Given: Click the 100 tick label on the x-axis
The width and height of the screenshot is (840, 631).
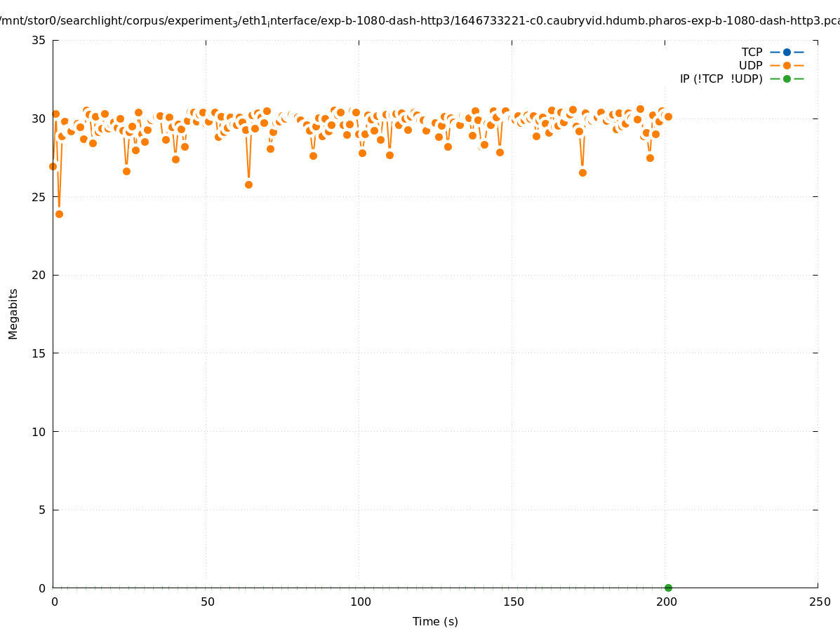Looking at the screenshot, I should click(x=359, y=602).
